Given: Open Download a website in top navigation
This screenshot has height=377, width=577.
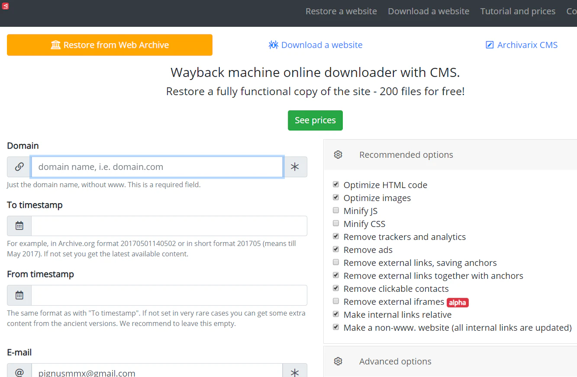Looking at the screenshot, I should coord(429,11).
